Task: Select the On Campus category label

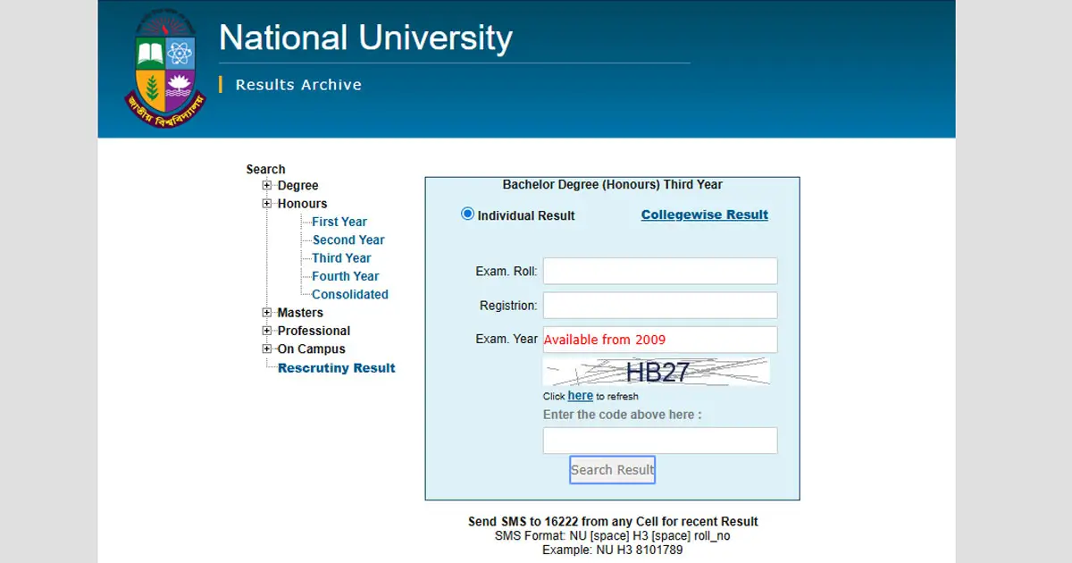Action: [x=311, y=349]
